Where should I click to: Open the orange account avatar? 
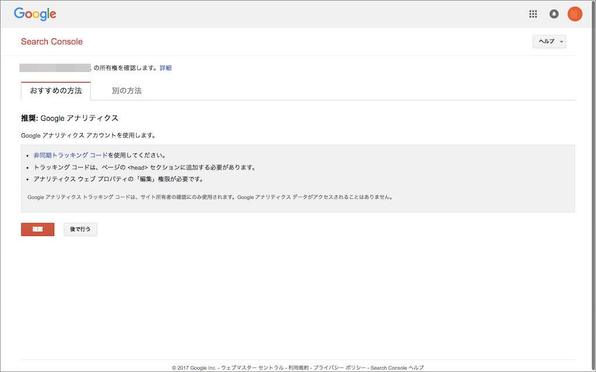(x=574, y=14)
